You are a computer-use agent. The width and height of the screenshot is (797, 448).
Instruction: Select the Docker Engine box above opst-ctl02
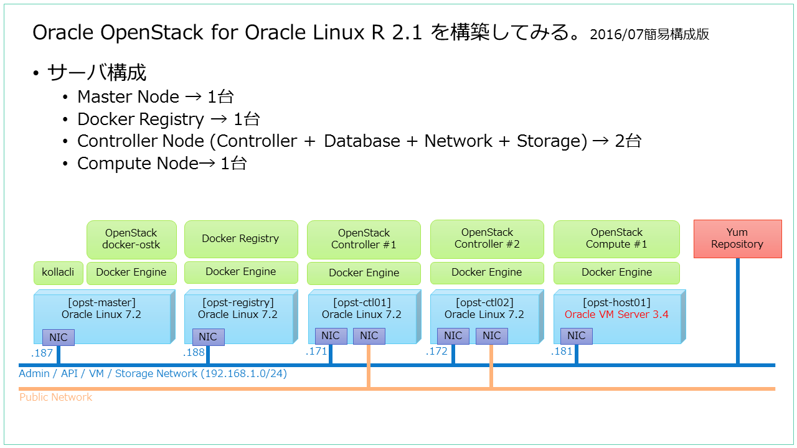tap(487, 273)
